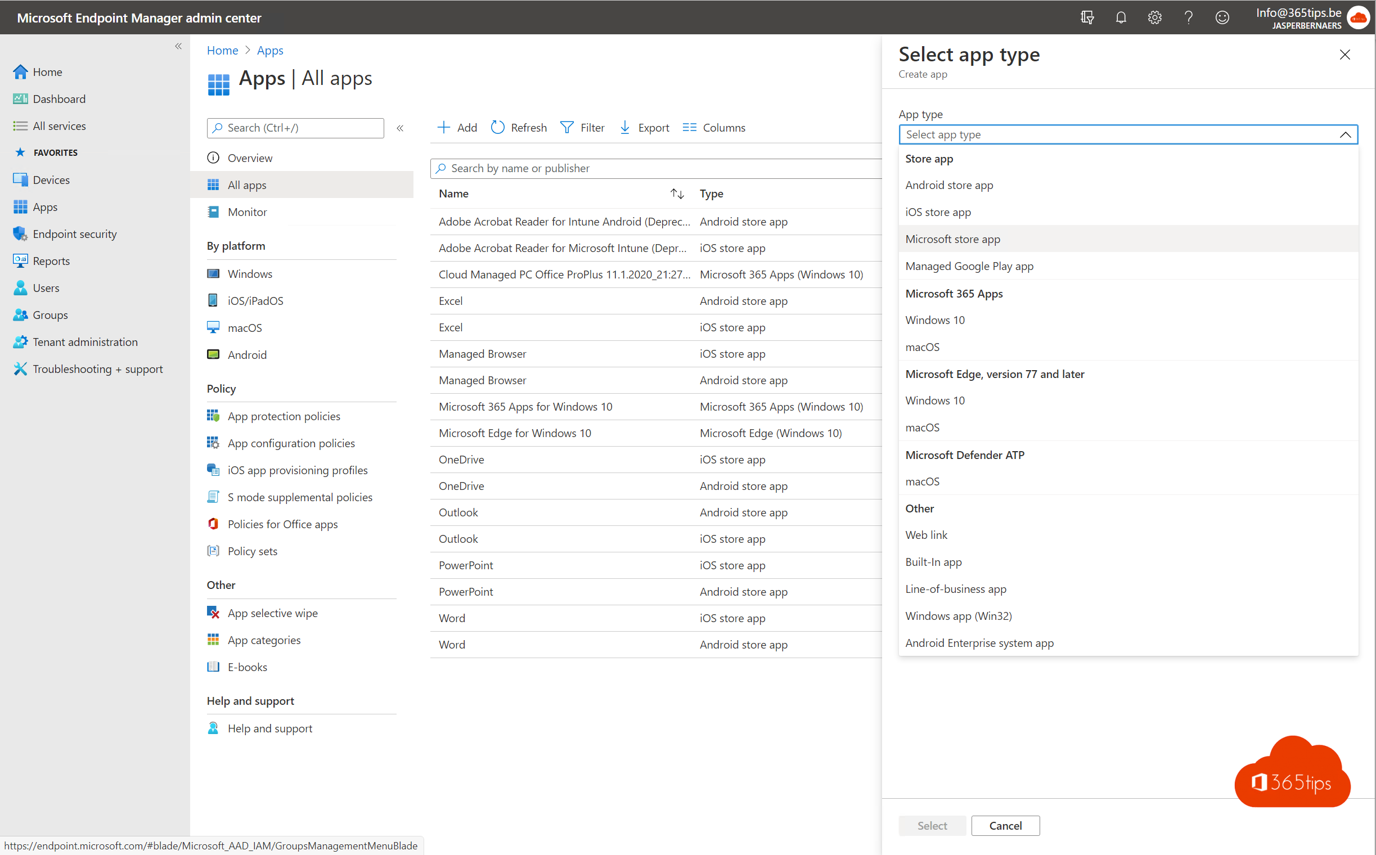The image size is (1376, 855).
Task: Click the iOS/iPadOS platform filter
Action: (x=254, y=300)
